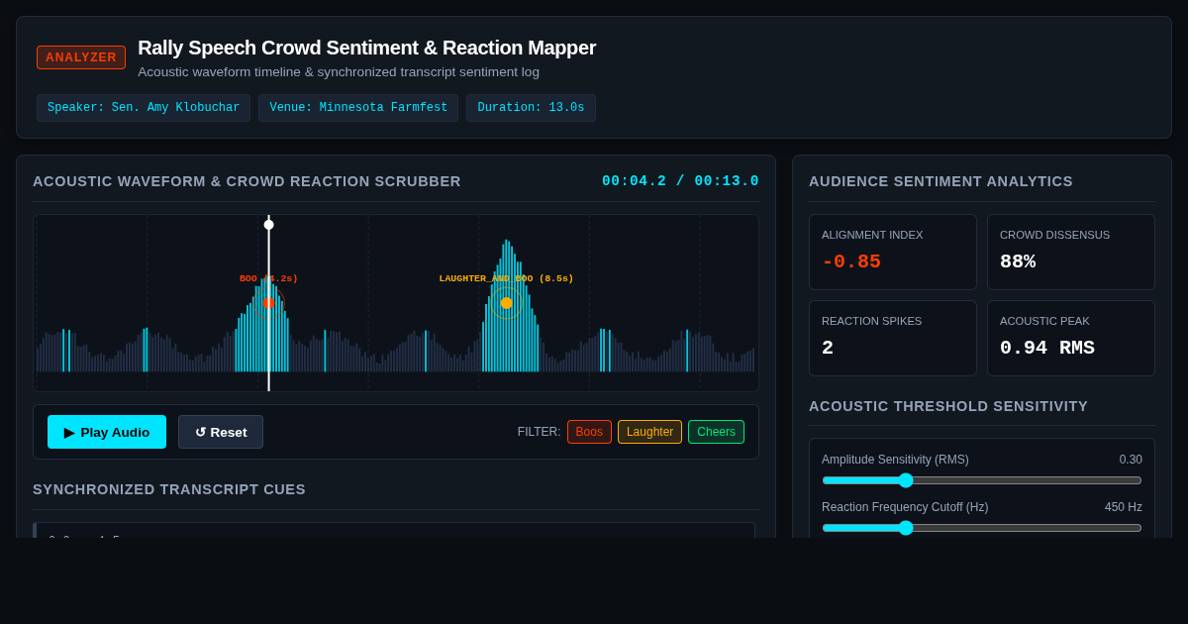This screenshot has width=1188, height=624.
Task: Click the Rally Speech Crowd Sentiment title
Action: pyautogui.click(x=366, y=48)
